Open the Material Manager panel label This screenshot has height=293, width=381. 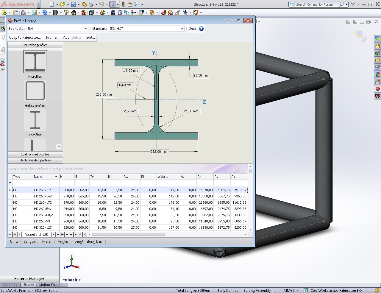click(x=29, y=279)
